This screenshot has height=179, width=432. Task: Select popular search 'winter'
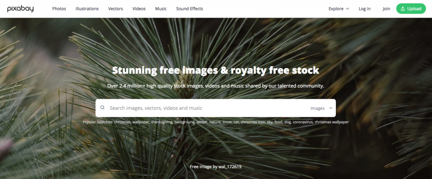202,122
